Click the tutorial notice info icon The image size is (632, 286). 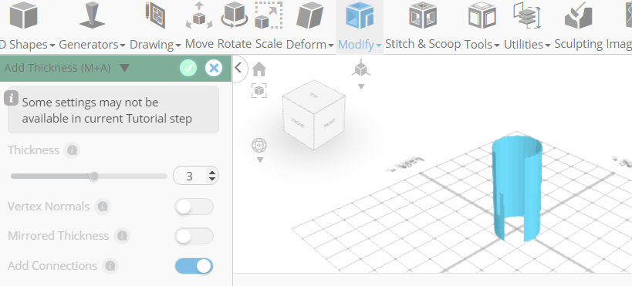[x=12, y=98]
